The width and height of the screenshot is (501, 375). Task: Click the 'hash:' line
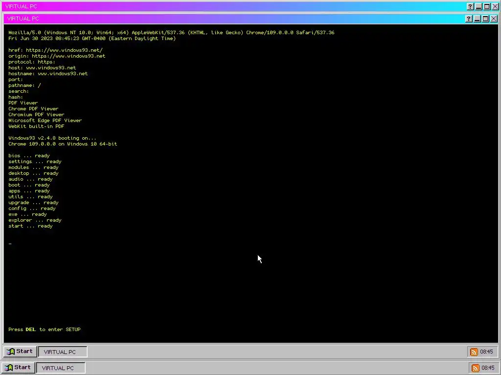click(16, 97)
